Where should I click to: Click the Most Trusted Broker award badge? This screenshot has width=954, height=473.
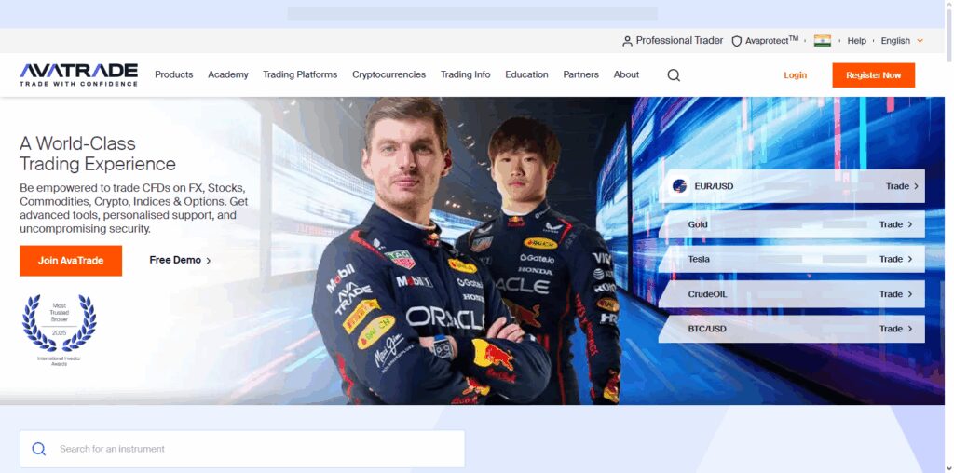[x=59, y=329]
